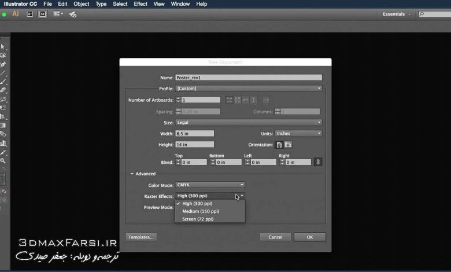This screenshot has height=272, width=451.
Task: Open the Select menu
Action: [120, 4]
